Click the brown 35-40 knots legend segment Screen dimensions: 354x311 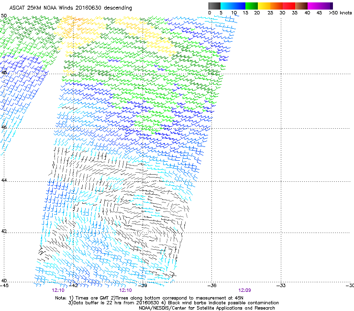click(x=301, y=6)
